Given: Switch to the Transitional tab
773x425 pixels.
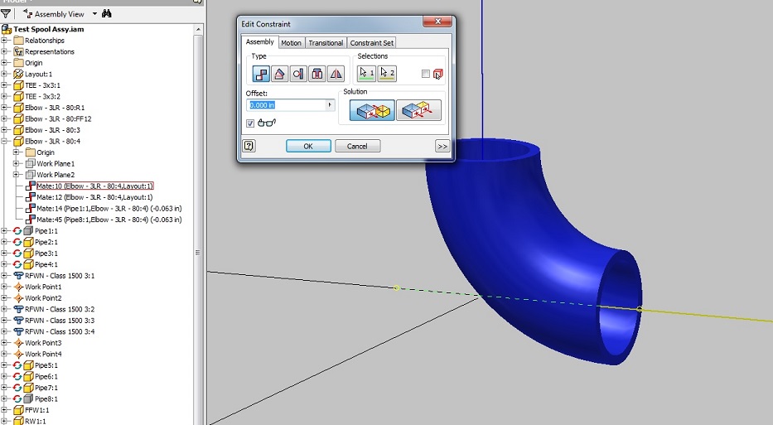Looking at the screenshot, I should pos(326,43).
